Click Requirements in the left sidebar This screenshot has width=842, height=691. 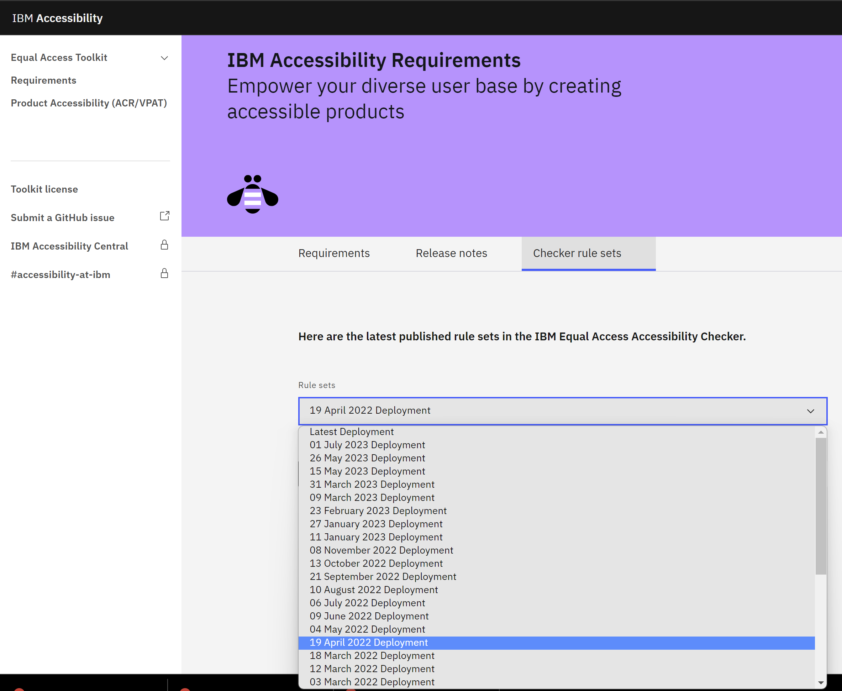coord(44,80)
